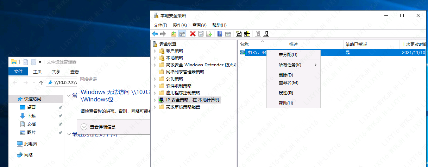Click the Back arrow in Local Security Policy toolbar
This screenshot has height=167, width=428.
pyautogui.click(x=155, y=34)
